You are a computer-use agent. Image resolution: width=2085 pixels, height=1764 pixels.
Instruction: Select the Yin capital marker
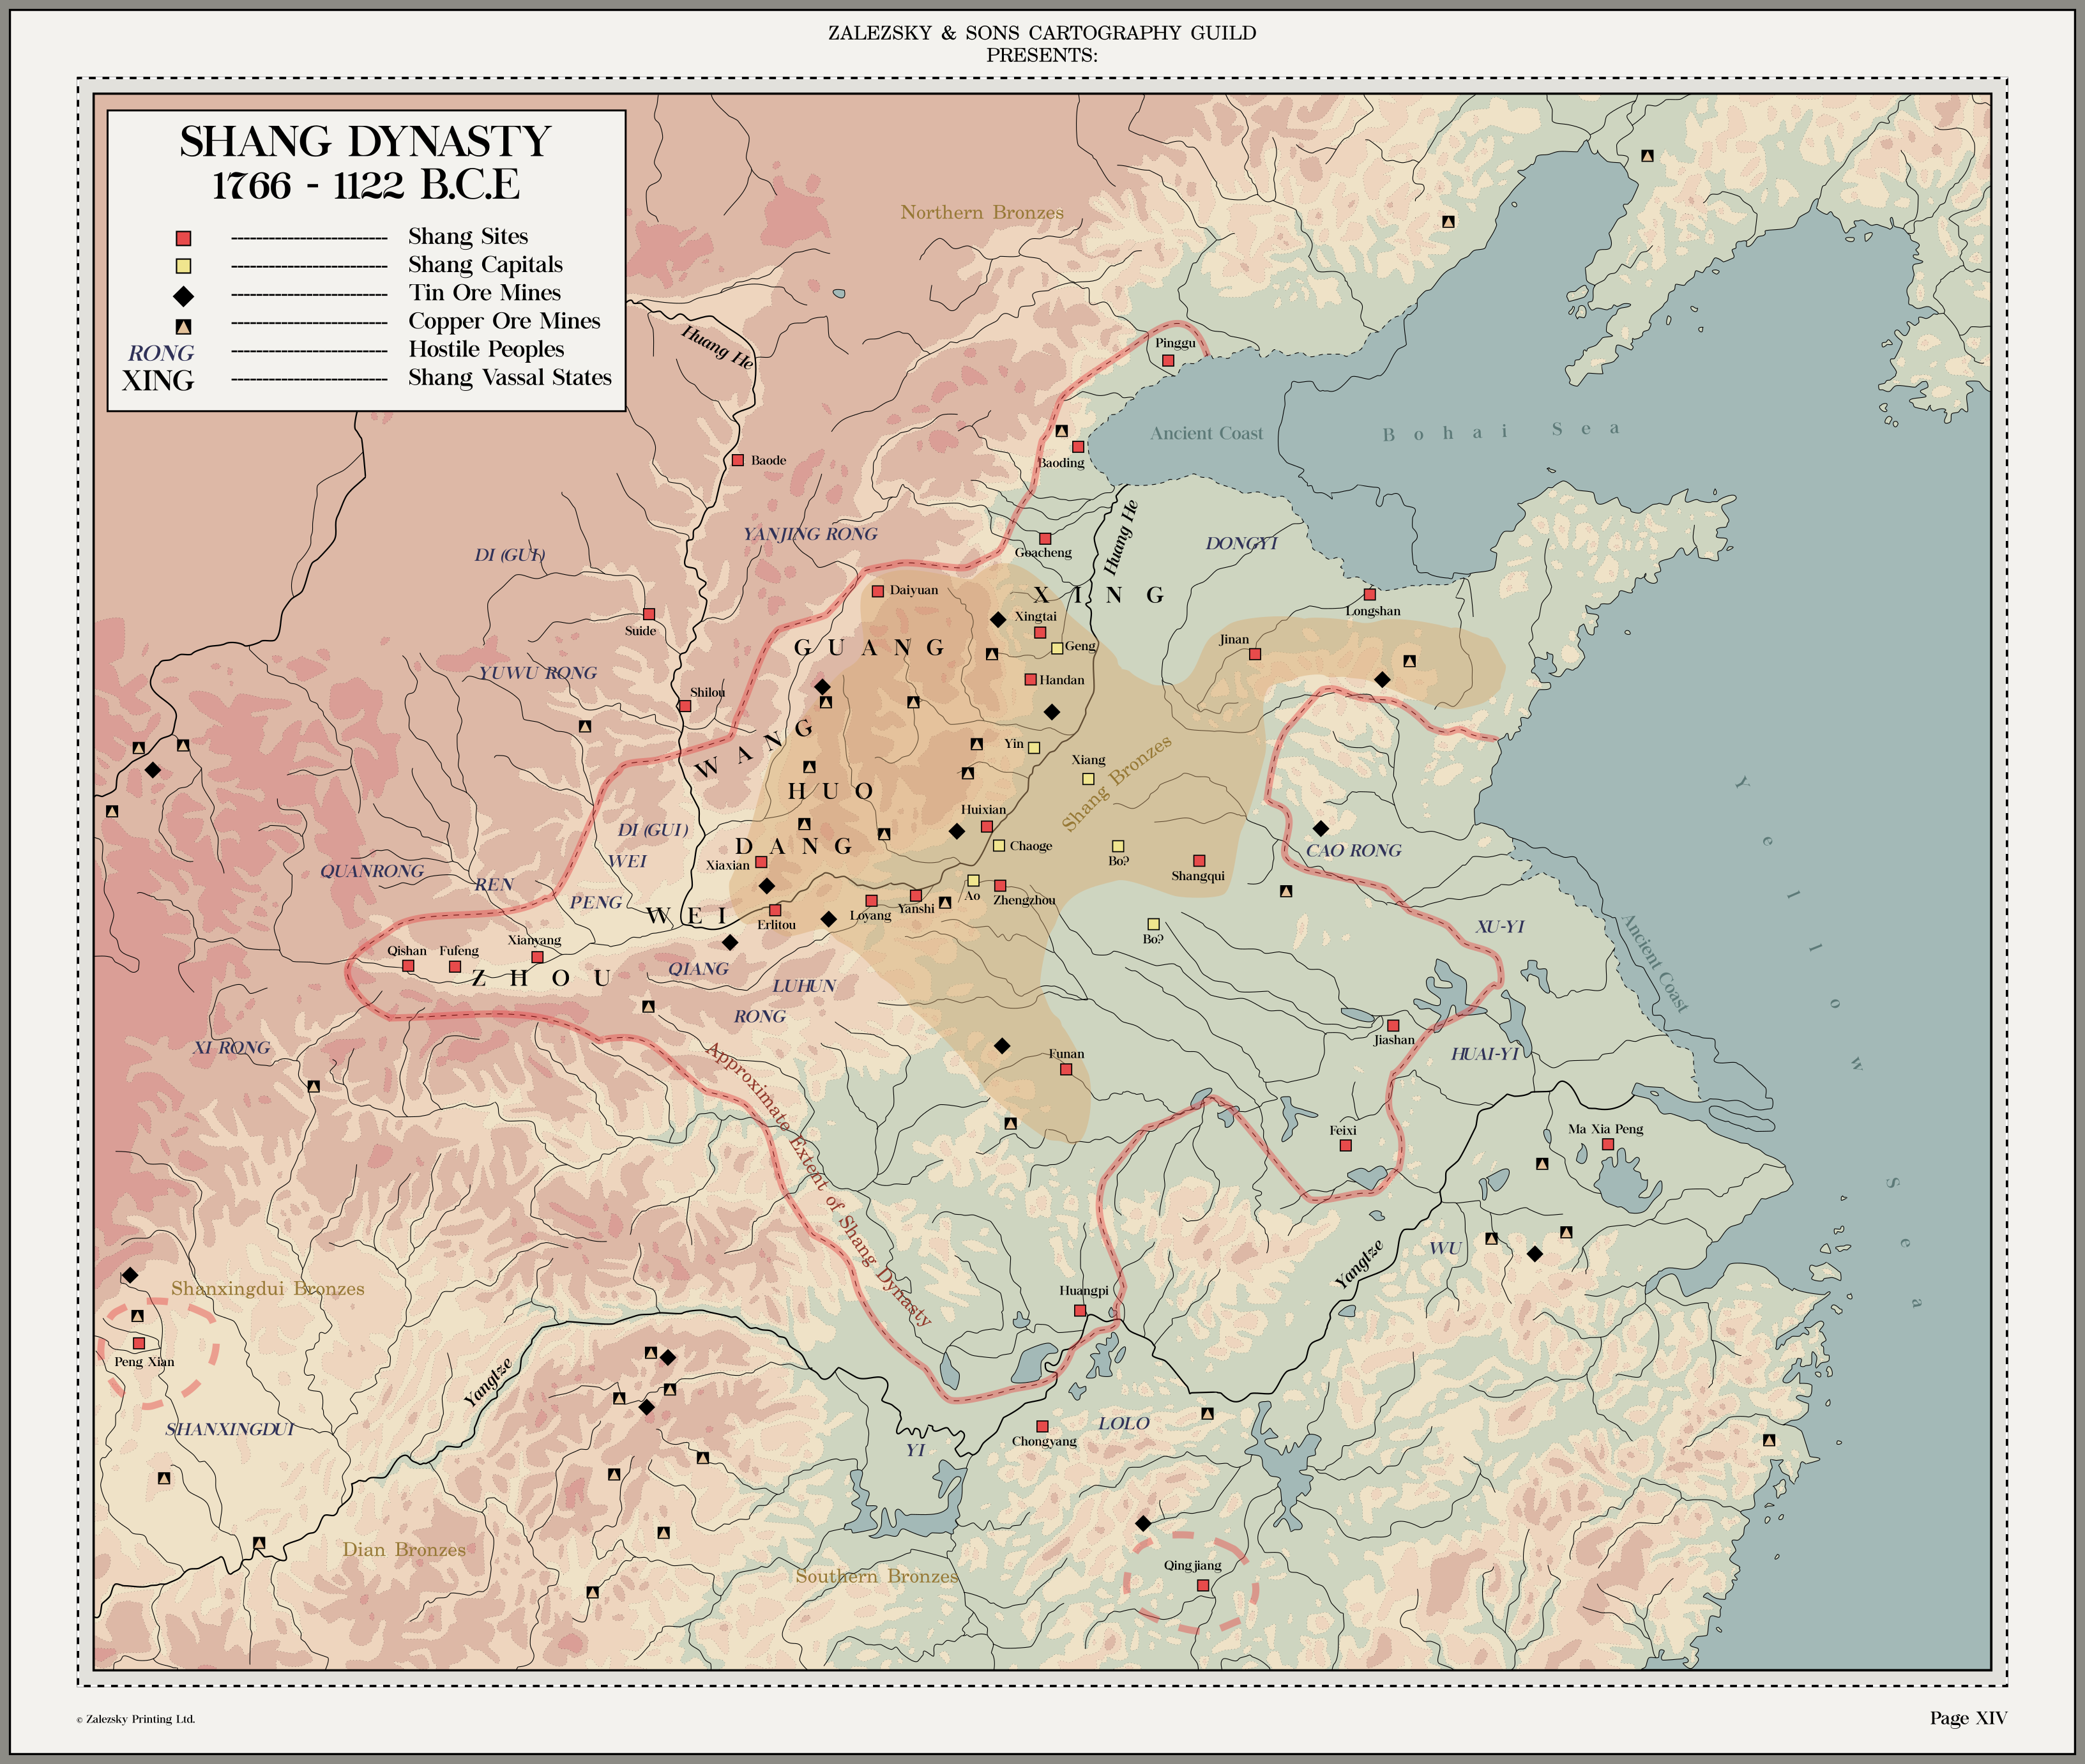pos(1034,747)
